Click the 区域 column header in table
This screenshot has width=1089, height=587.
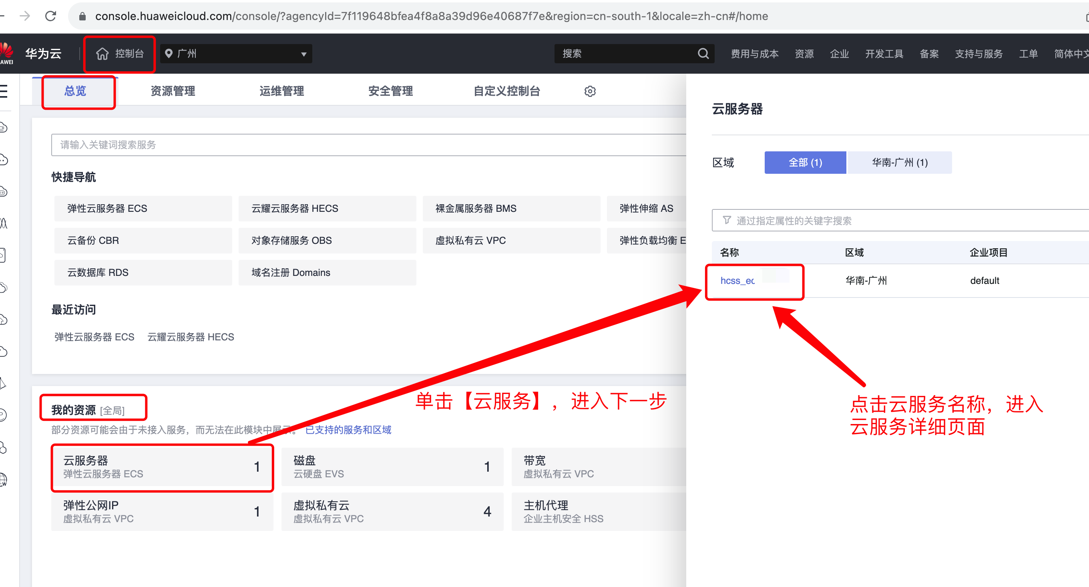click(854, 253)
